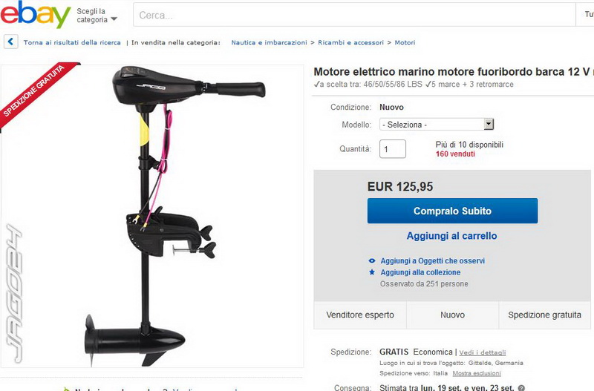
Task: Click the Quantità input box
Action: click(x=393, y=148)
